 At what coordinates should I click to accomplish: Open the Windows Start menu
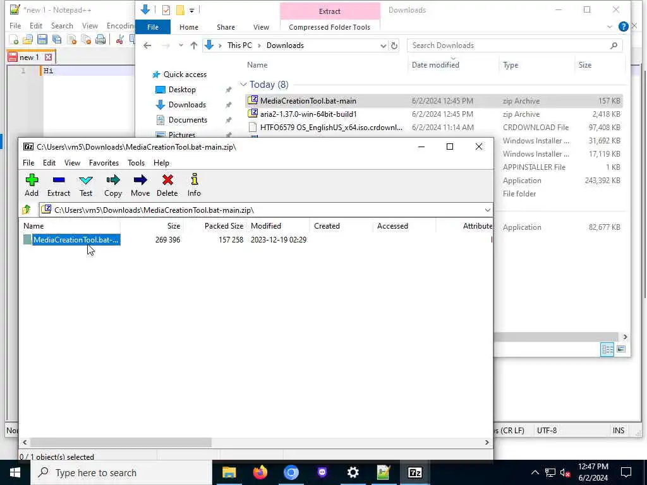[x=15, y=472]
